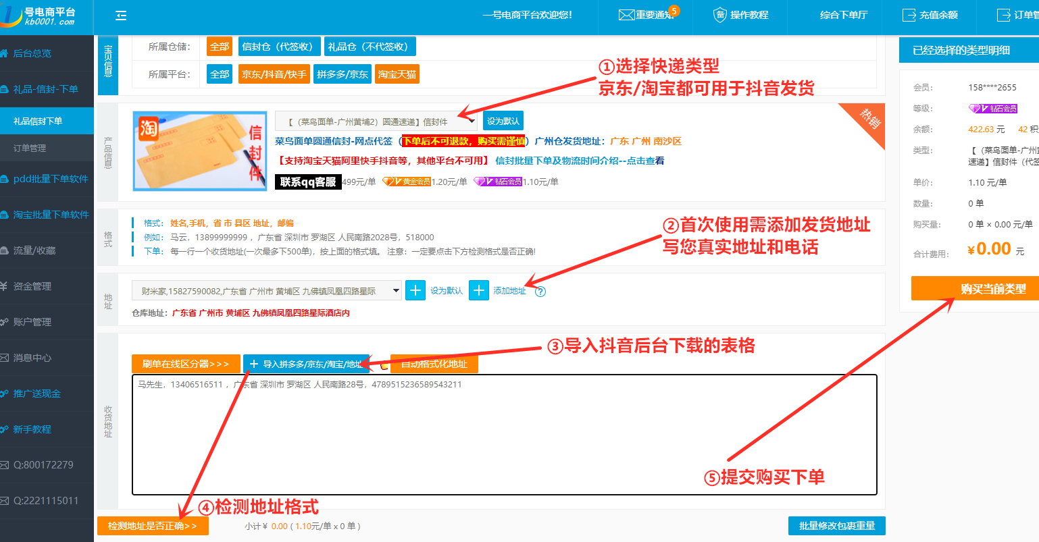
Task: Select 淘宝天猫 platform filter
Action: [x=397, y=74]
